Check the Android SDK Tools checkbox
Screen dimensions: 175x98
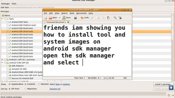(7, 22)
